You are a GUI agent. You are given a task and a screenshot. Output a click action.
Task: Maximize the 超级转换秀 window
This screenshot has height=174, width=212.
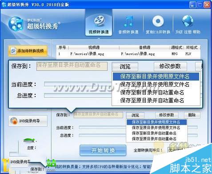[x=200, y=5]
